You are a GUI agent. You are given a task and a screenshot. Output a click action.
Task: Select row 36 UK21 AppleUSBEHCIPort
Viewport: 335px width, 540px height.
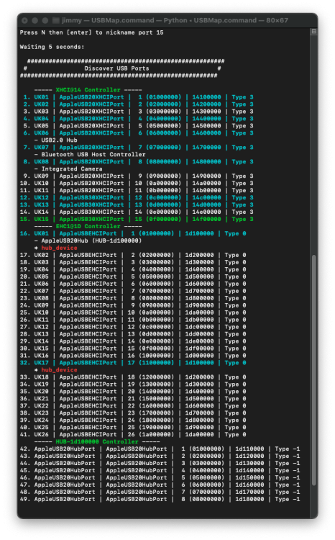133,399
